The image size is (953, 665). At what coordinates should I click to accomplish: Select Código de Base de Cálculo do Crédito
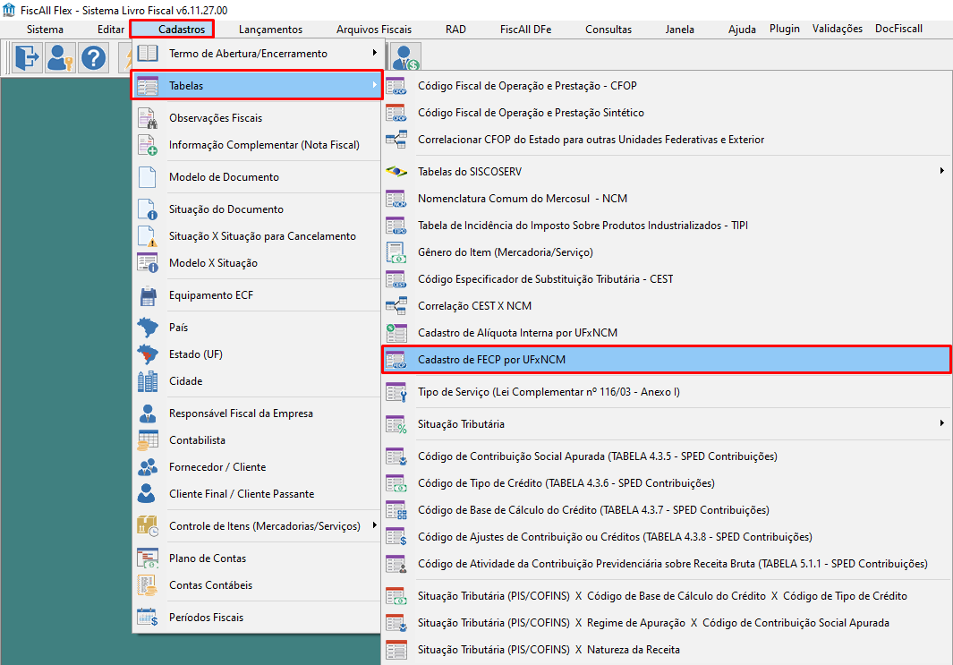tap(666, 510)
